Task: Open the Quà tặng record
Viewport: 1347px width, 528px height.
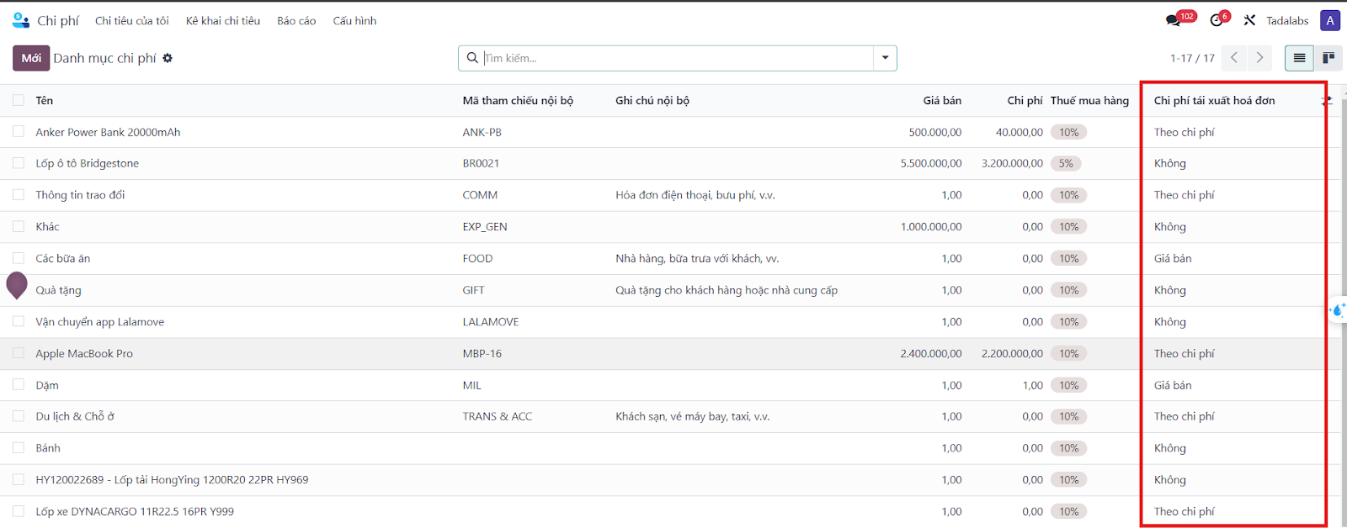Action: click(x=58, y=290)
